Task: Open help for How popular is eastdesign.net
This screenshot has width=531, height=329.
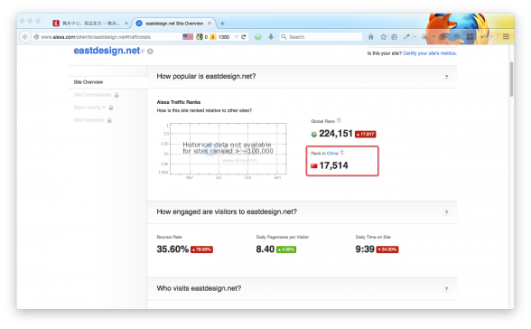Action: pyautogui.click(x=446, y=77)
